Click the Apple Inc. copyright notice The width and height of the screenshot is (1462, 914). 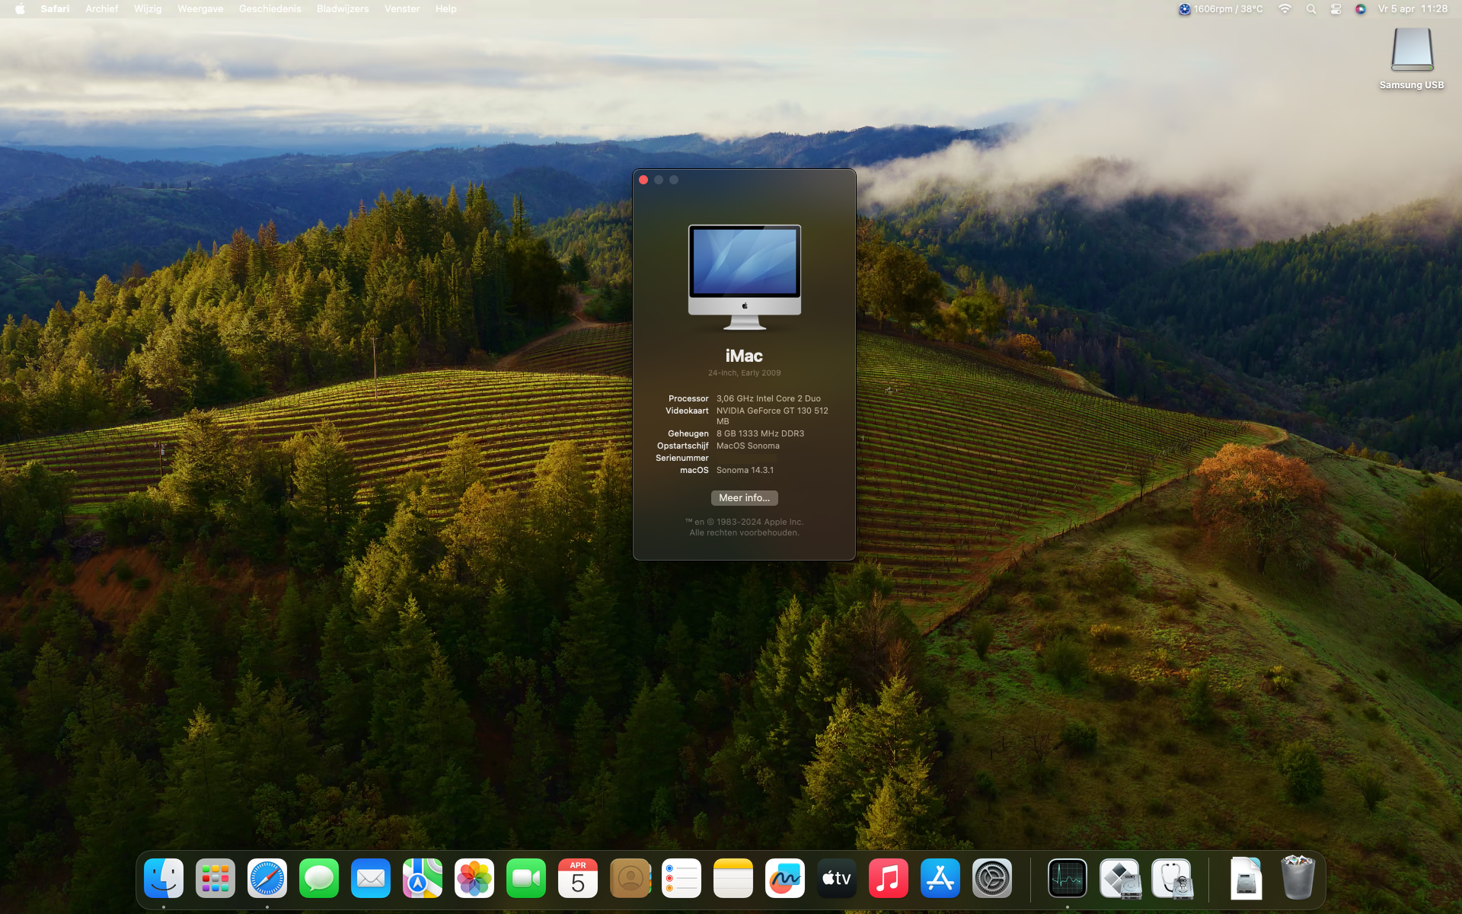coord(744,527)
